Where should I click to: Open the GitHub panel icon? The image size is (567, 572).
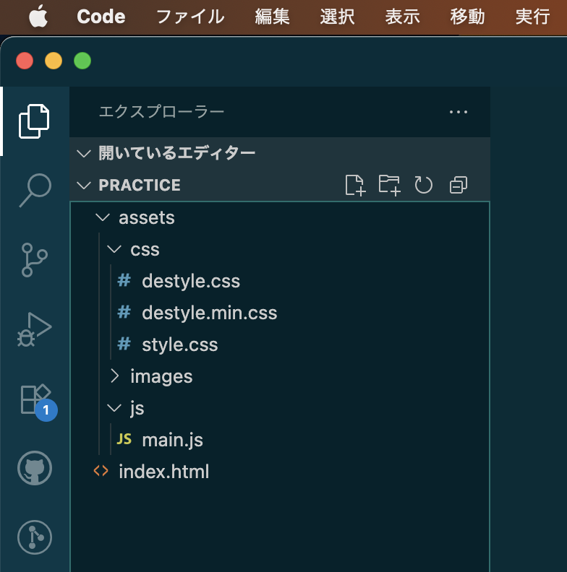[34, 469]
